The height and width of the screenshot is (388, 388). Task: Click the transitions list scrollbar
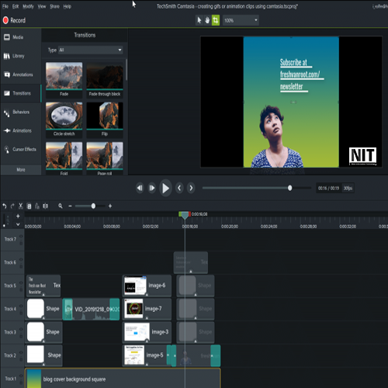point(126,70)
